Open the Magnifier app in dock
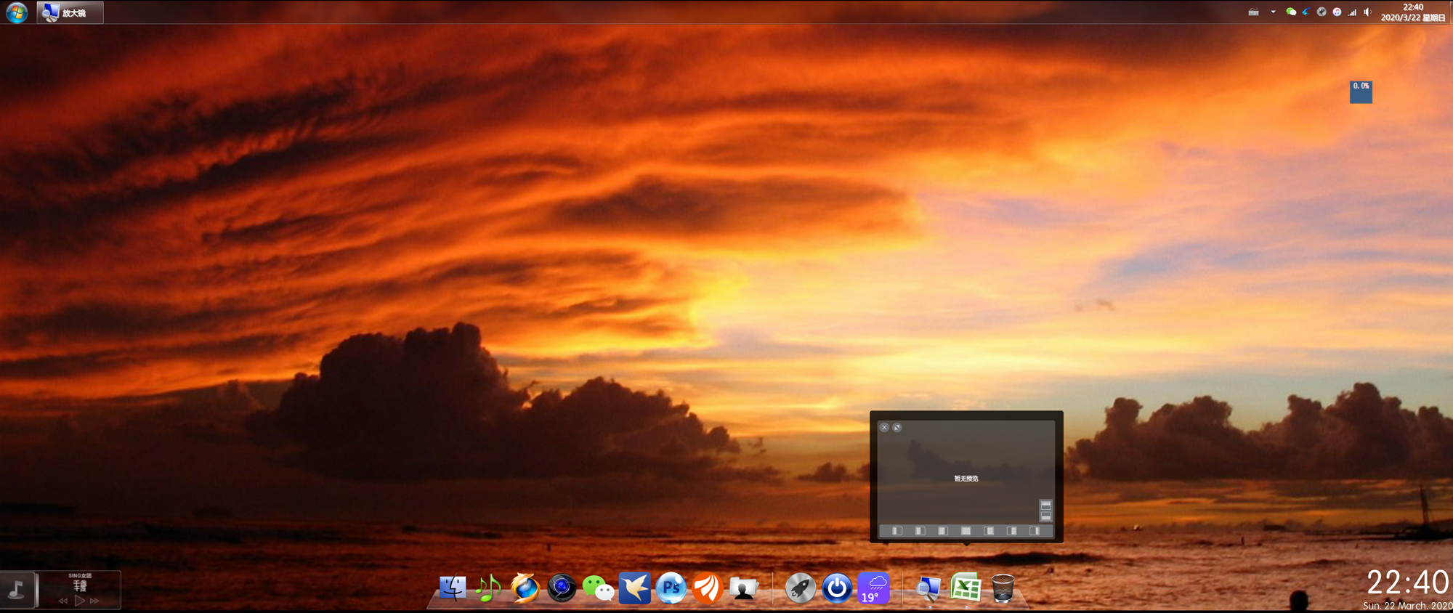 pos(928,588)
